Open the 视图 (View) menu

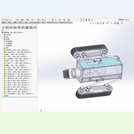pos(28,20)
